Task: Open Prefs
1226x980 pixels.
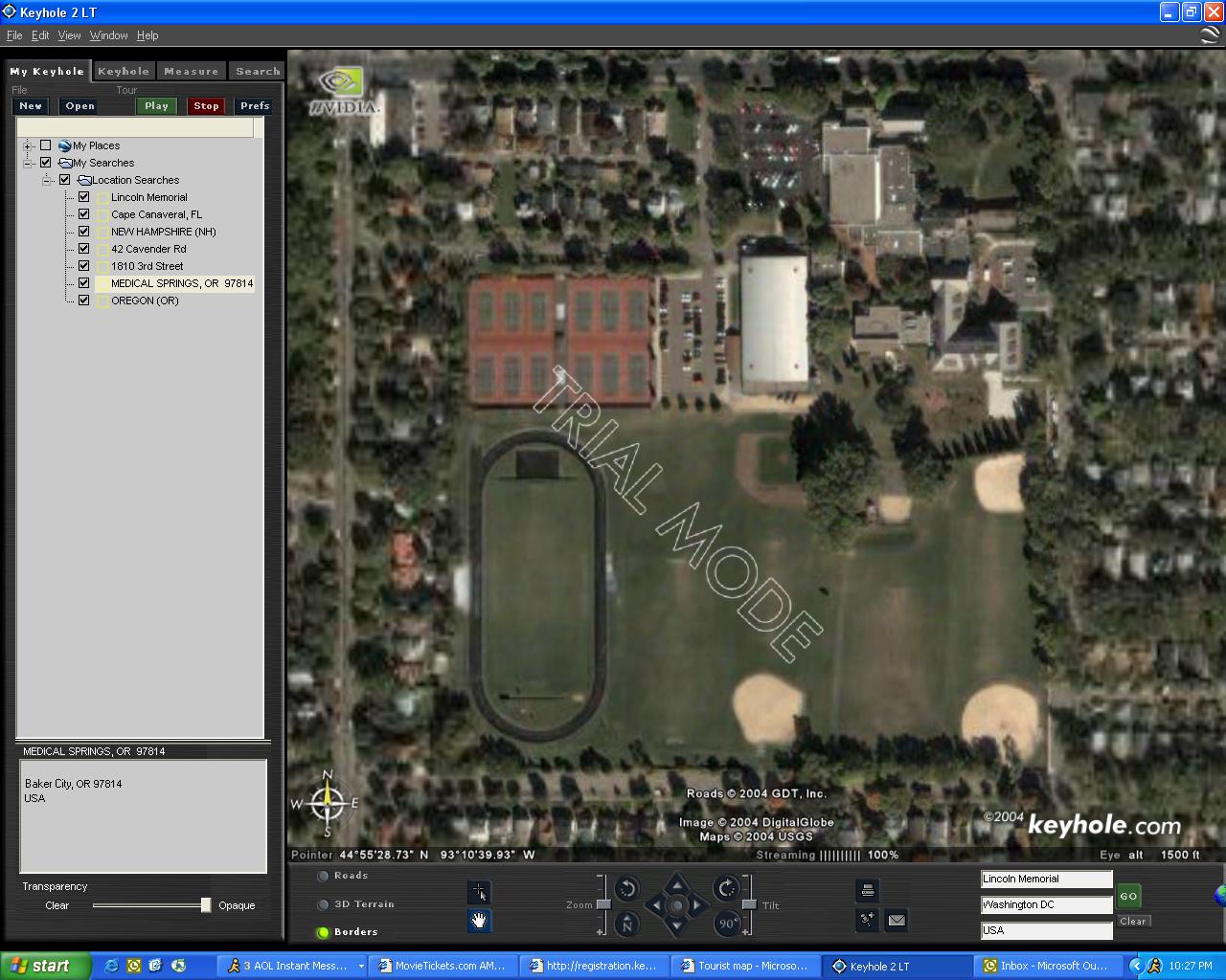Action: [x=255, y=106]
